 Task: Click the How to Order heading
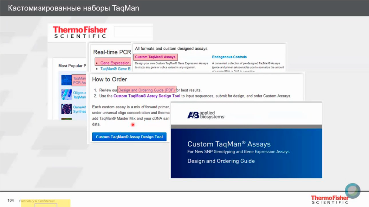coord(110,79)
